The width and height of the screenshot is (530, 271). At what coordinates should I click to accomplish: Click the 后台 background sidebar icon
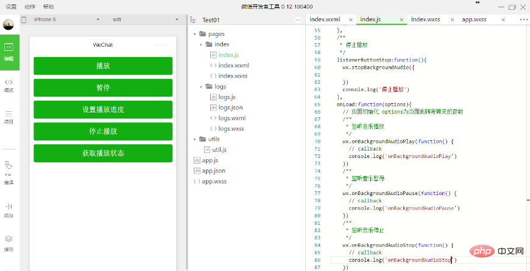(9, 211)
